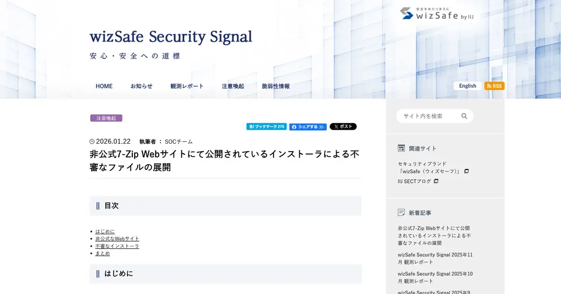Click the 新着記事 panel icon

pos(401,212)
